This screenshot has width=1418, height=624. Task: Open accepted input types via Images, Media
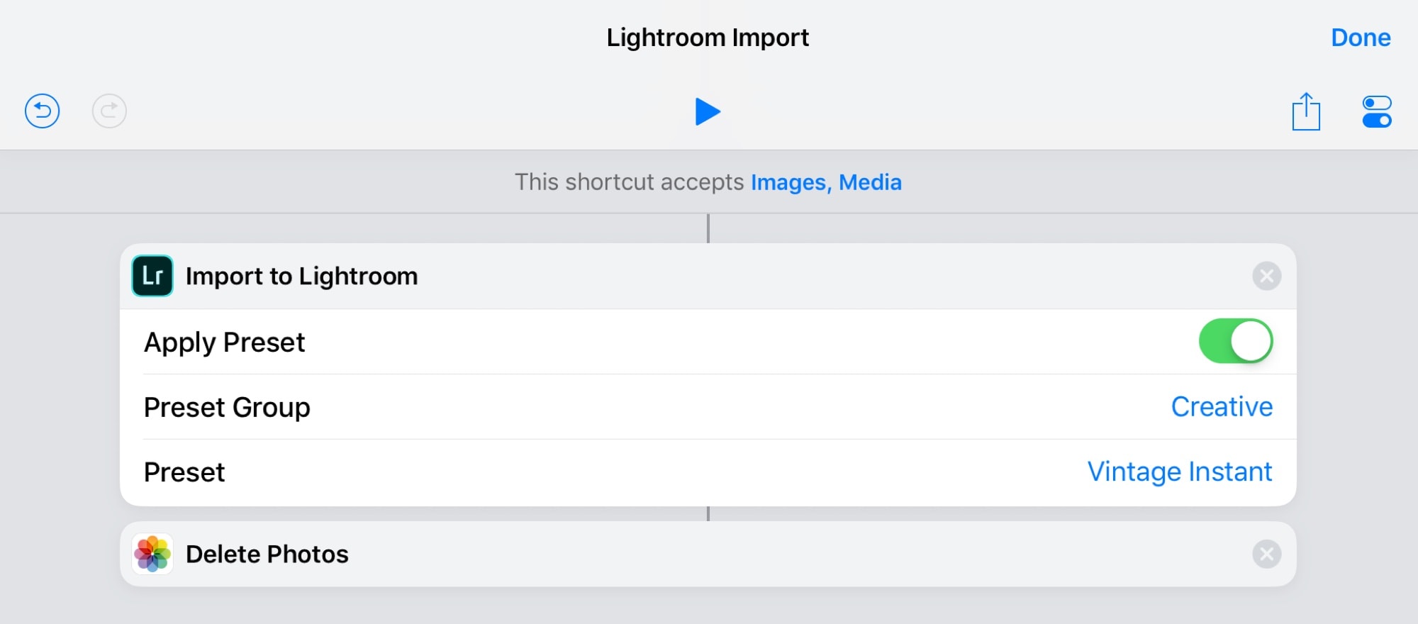pos(826,182)
